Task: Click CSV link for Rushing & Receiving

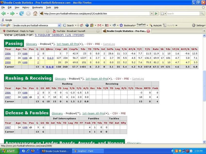Action: (118, 79)
